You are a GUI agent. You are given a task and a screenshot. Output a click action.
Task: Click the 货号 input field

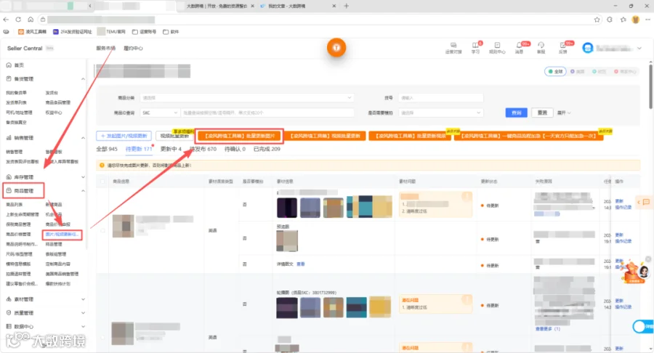441,98
